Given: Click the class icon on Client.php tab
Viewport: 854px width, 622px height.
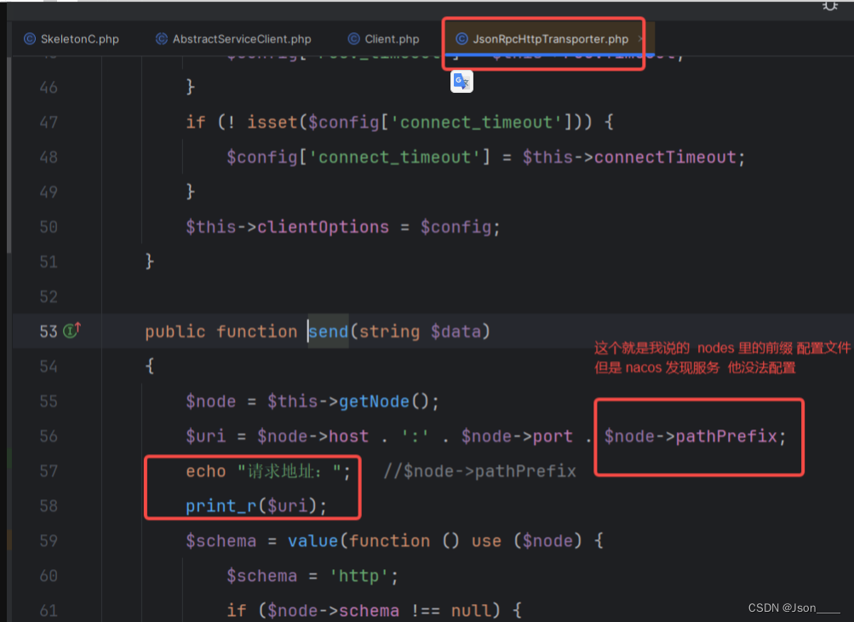Looking at the screenshot, I should click(352, 38).
